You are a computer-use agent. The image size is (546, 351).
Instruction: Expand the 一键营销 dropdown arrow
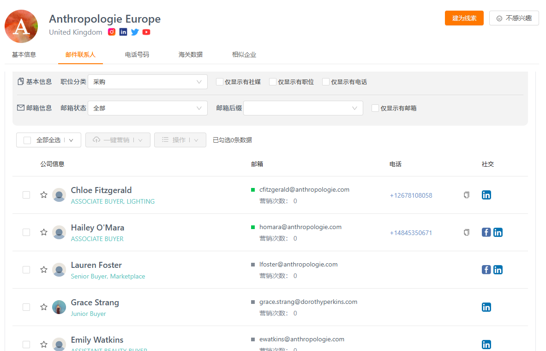click(140, 140)
